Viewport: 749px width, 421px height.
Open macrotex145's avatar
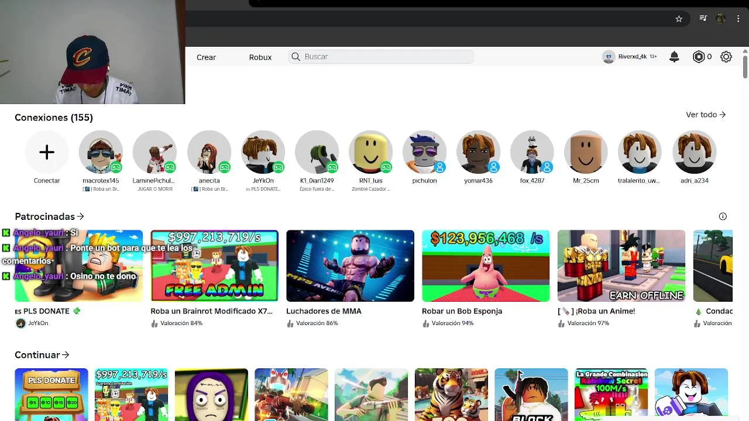point(101,152)
